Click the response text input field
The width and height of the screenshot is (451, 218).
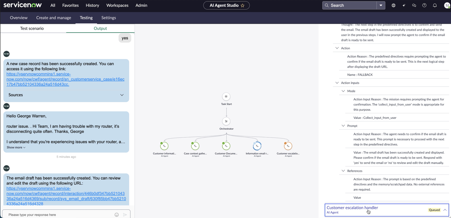pos(60,215)
